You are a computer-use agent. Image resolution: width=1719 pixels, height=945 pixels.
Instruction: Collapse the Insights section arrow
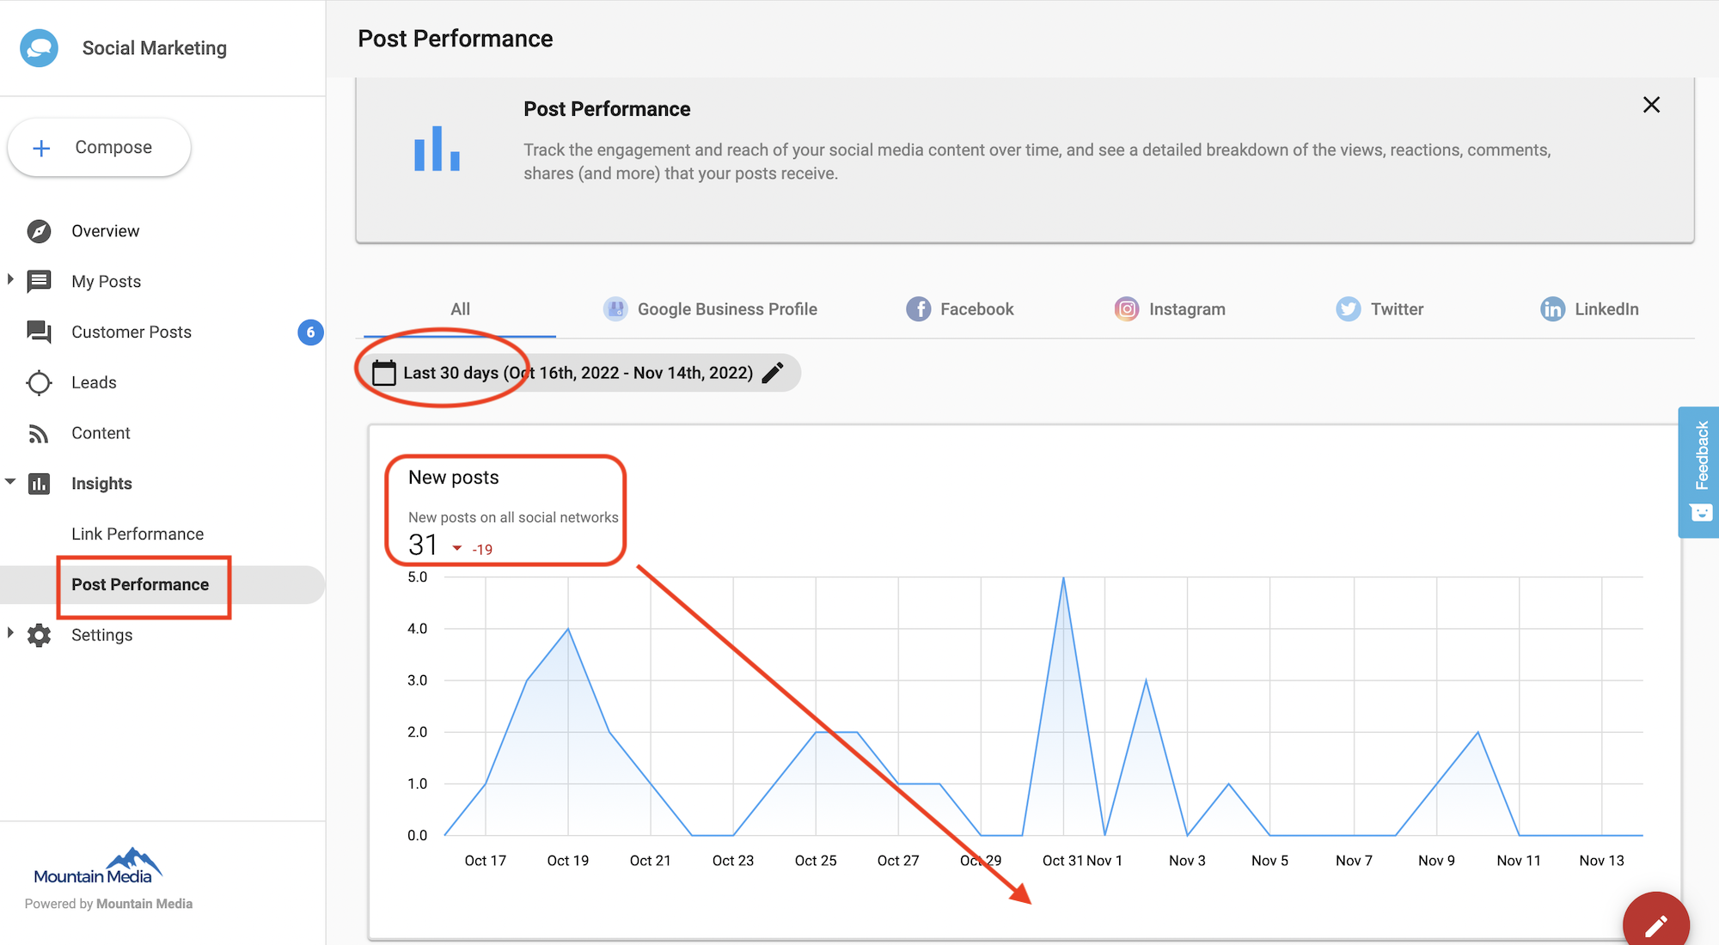[x=10, y=482]
